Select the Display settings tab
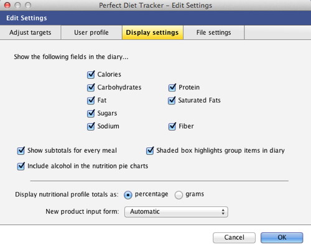 pyautogui.click(x=152, y=32)
